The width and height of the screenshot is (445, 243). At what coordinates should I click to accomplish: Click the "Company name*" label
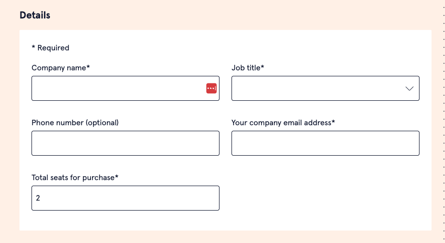pos(60,68)
